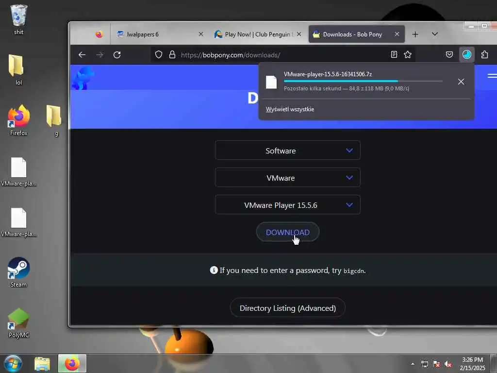Open the Windows Start orb
This screenshot has height=373, width=497.
pyautogui.click(x=13, y=363)
